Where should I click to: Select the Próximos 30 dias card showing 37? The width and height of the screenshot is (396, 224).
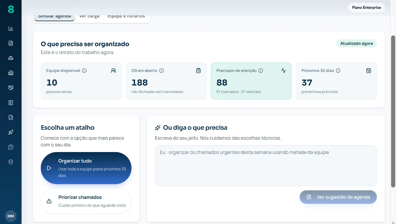click(336, 81)
